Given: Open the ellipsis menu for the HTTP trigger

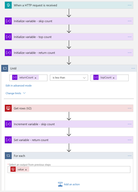Looking at the screenshot, I should point(130,5).
